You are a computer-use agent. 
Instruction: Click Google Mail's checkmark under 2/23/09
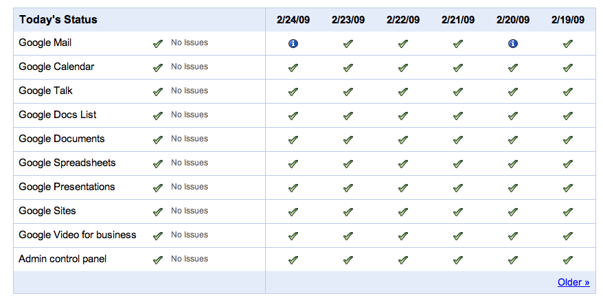click(348, 44)
